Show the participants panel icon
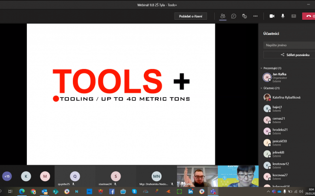 click(x=223, y=16)
